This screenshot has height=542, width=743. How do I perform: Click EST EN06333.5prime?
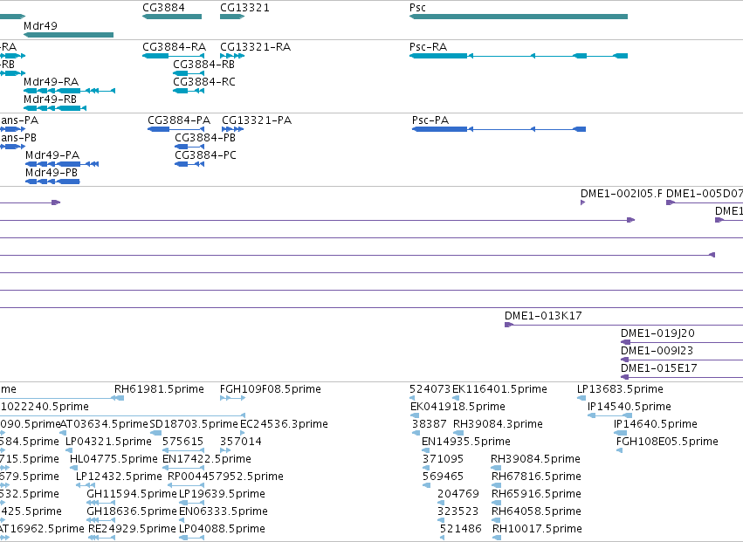pyautogui.click(x=224, y=512)
